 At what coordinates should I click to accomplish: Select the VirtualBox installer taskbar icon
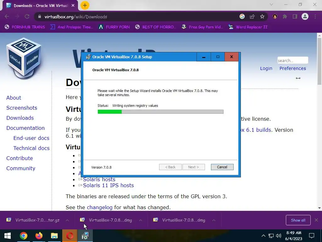pos(85,236)
